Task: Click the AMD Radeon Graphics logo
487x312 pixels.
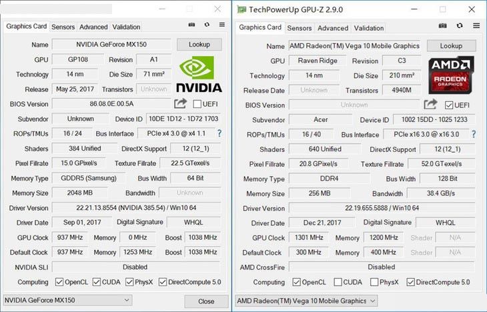Action: (451, 75)
